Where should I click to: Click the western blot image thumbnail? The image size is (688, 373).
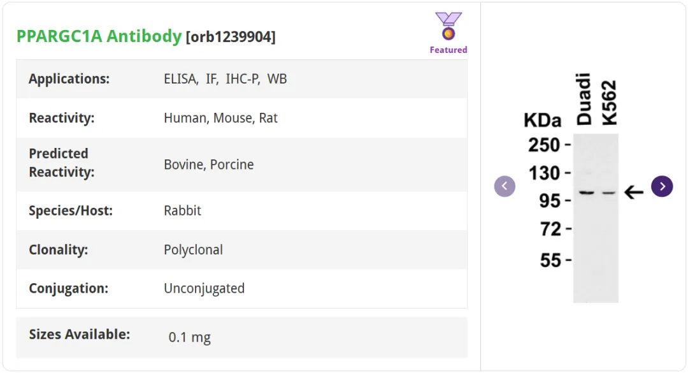coord(584,188)
